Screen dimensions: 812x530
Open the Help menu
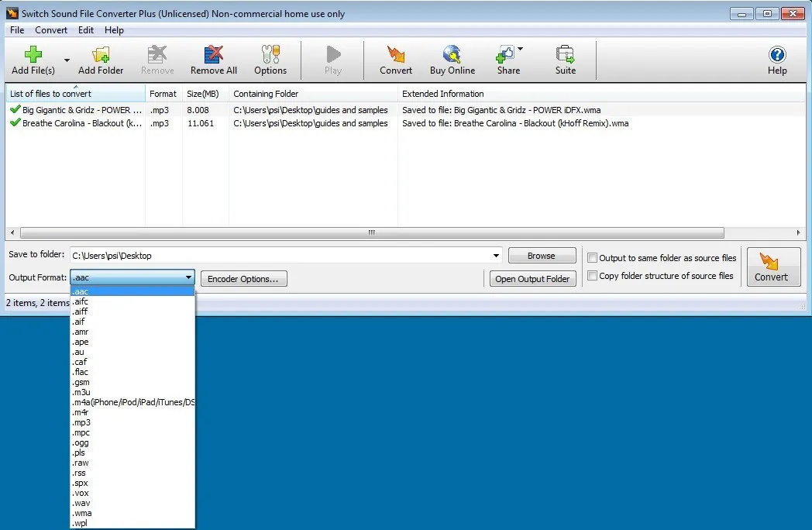tap(114, 30)
